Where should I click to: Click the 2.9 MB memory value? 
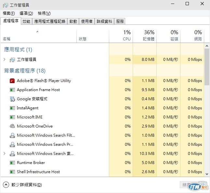pos(148,126)
